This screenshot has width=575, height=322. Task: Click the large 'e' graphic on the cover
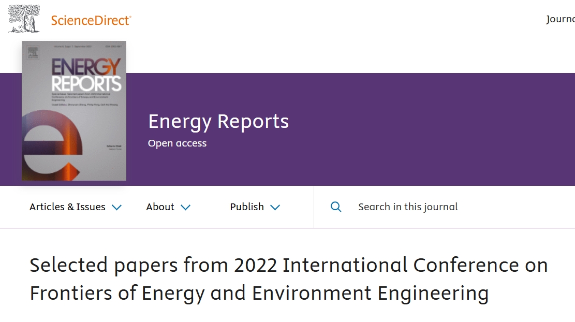[52, 150]
